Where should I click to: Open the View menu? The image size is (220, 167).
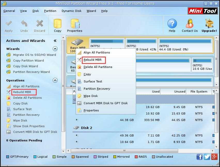23,11
